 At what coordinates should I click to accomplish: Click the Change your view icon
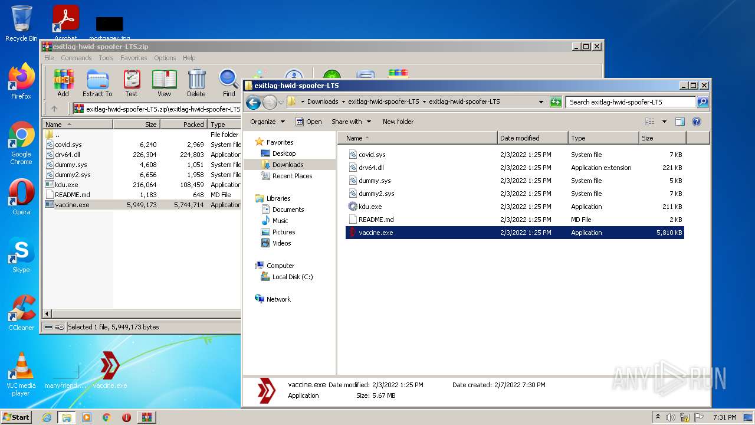click(x=649, y=122)
